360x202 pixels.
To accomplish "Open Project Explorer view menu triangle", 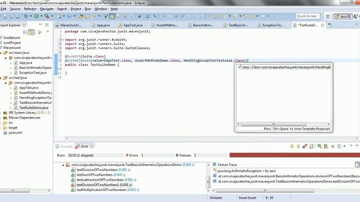I will [47, 32].
